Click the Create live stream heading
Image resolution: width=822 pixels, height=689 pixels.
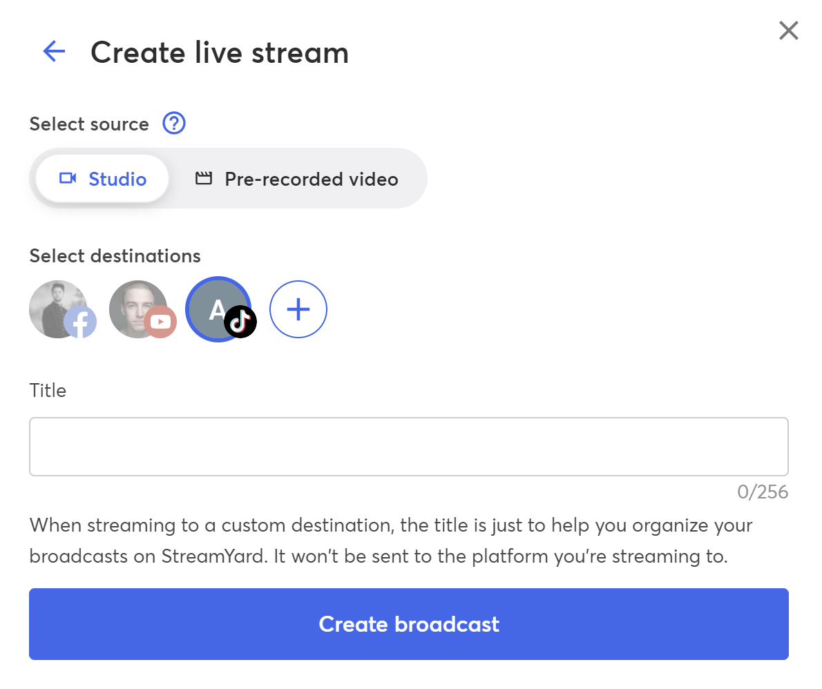pos(220,52)
